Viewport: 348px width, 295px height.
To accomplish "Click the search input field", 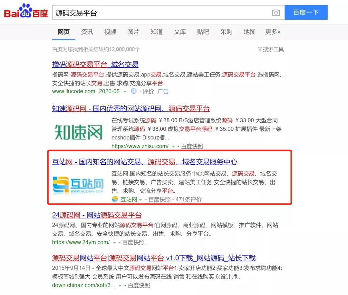I will tap(161, 13).
